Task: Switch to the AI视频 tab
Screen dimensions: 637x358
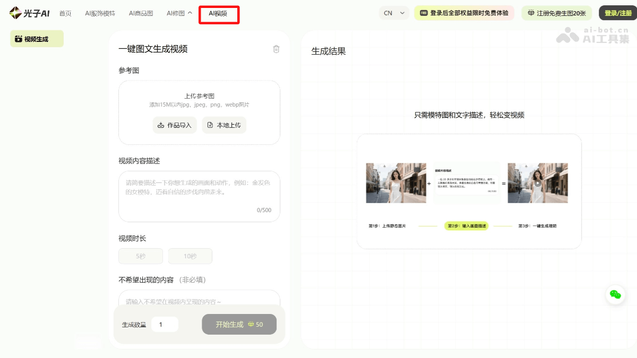Action: pyautogui.click(x=219, y=13)
